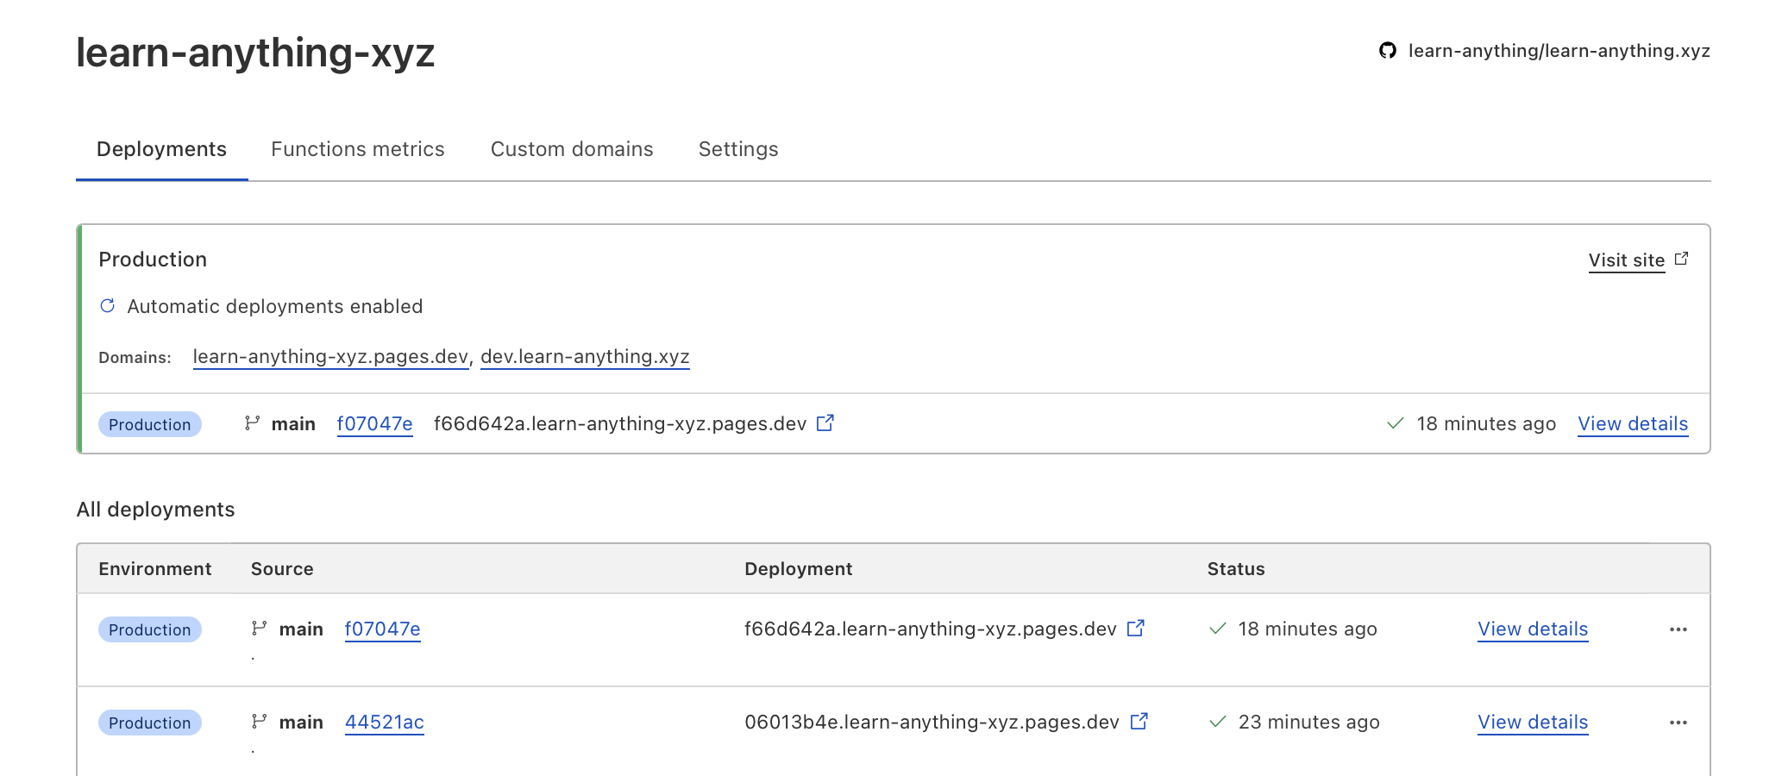Go to the Settings tab
This screenshot has width=1782, height=776.
[738, 149]
